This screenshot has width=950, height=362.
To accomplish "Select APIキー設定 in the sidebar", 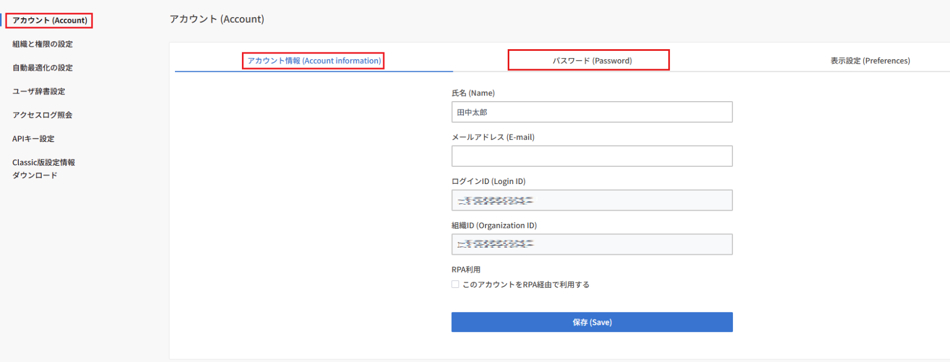I will tap(33, 139).
